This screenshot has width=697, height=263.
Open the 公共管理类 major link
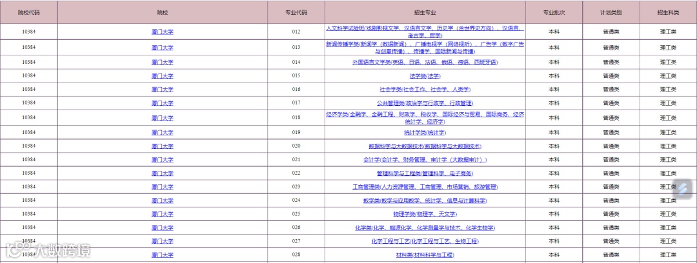[425, 103]
